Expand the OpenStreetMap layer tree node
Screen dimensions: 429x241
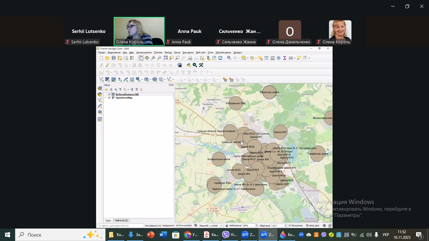(x=106, y=98)
